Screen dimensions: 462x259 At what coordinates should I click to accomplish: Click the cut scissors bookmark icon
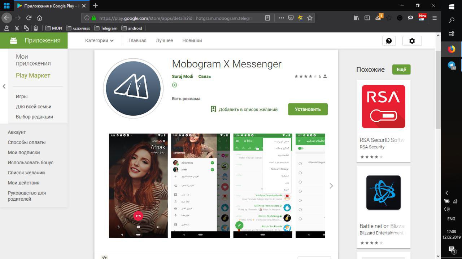point(17,28)
